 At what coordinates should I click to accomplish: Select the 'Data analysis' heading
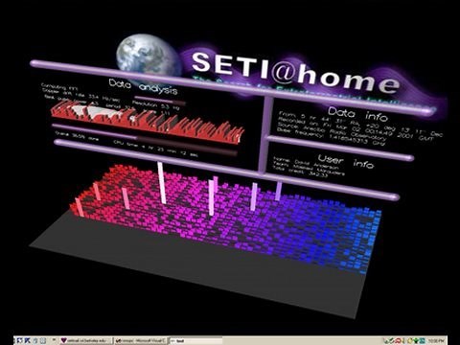click(x=143, y=87)
